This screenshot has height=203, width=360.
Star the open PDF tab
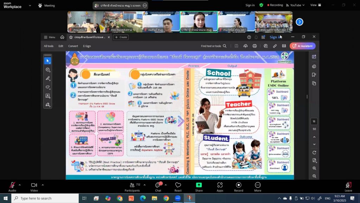[x=71, y=37]
